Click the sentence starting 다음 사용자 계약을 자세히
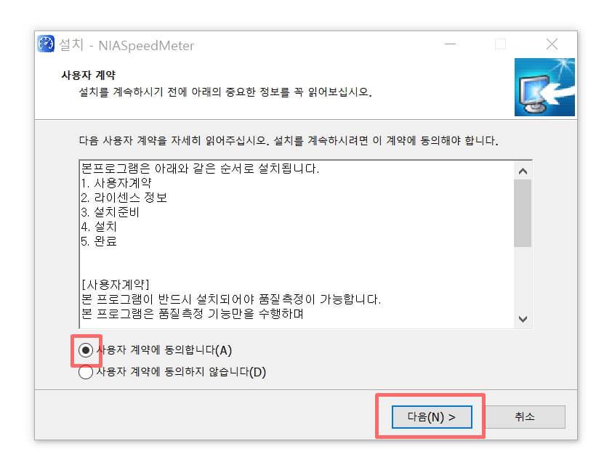Viewport: 612px width, 473px height. click(289, 140)
